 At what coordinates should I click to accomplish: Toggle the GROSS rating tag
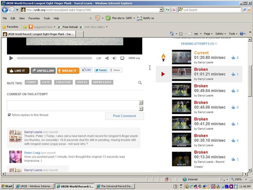point(82,82)
